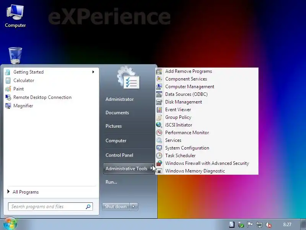Click the Group Policy scroll icon
The height and width of the screenshot is (230, 306).
click(x=159, y=117)
